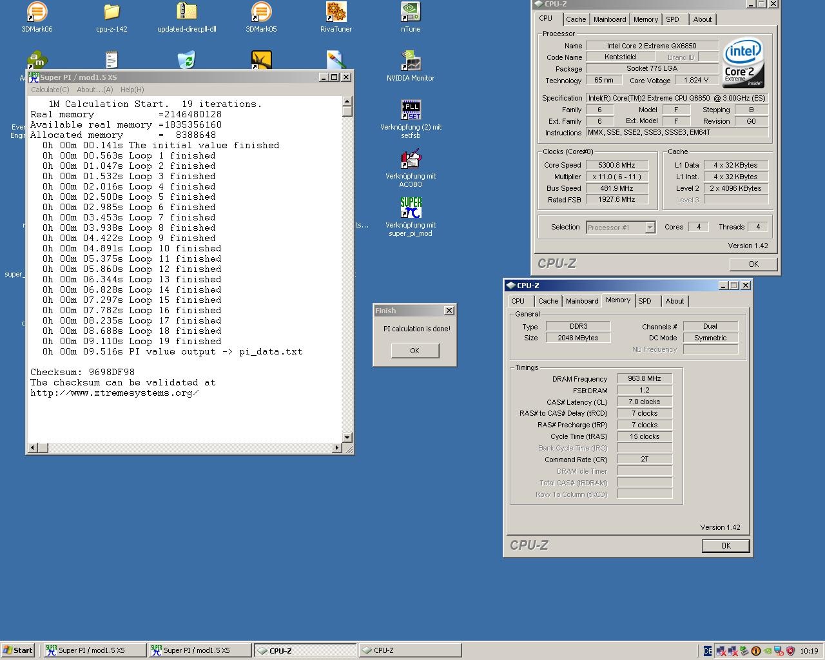
Task: Close the Finish dialog with the X
Action: click(x=449, y=311)
